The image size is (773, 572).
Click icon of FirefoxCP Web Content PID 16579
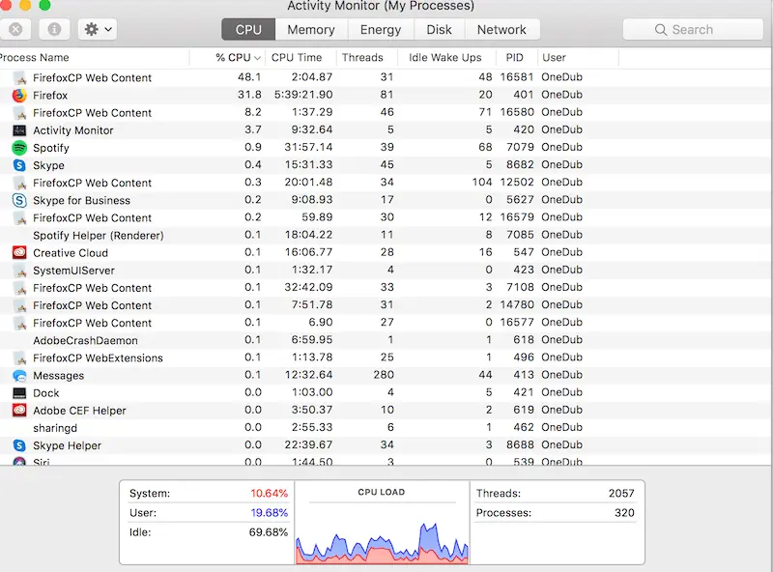(x=19, y=218)
